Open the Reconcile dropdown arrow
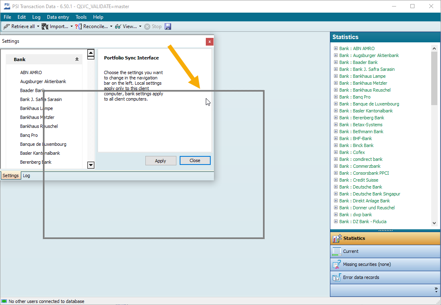Screen dimensions: 441x305 tap(111, 26)
